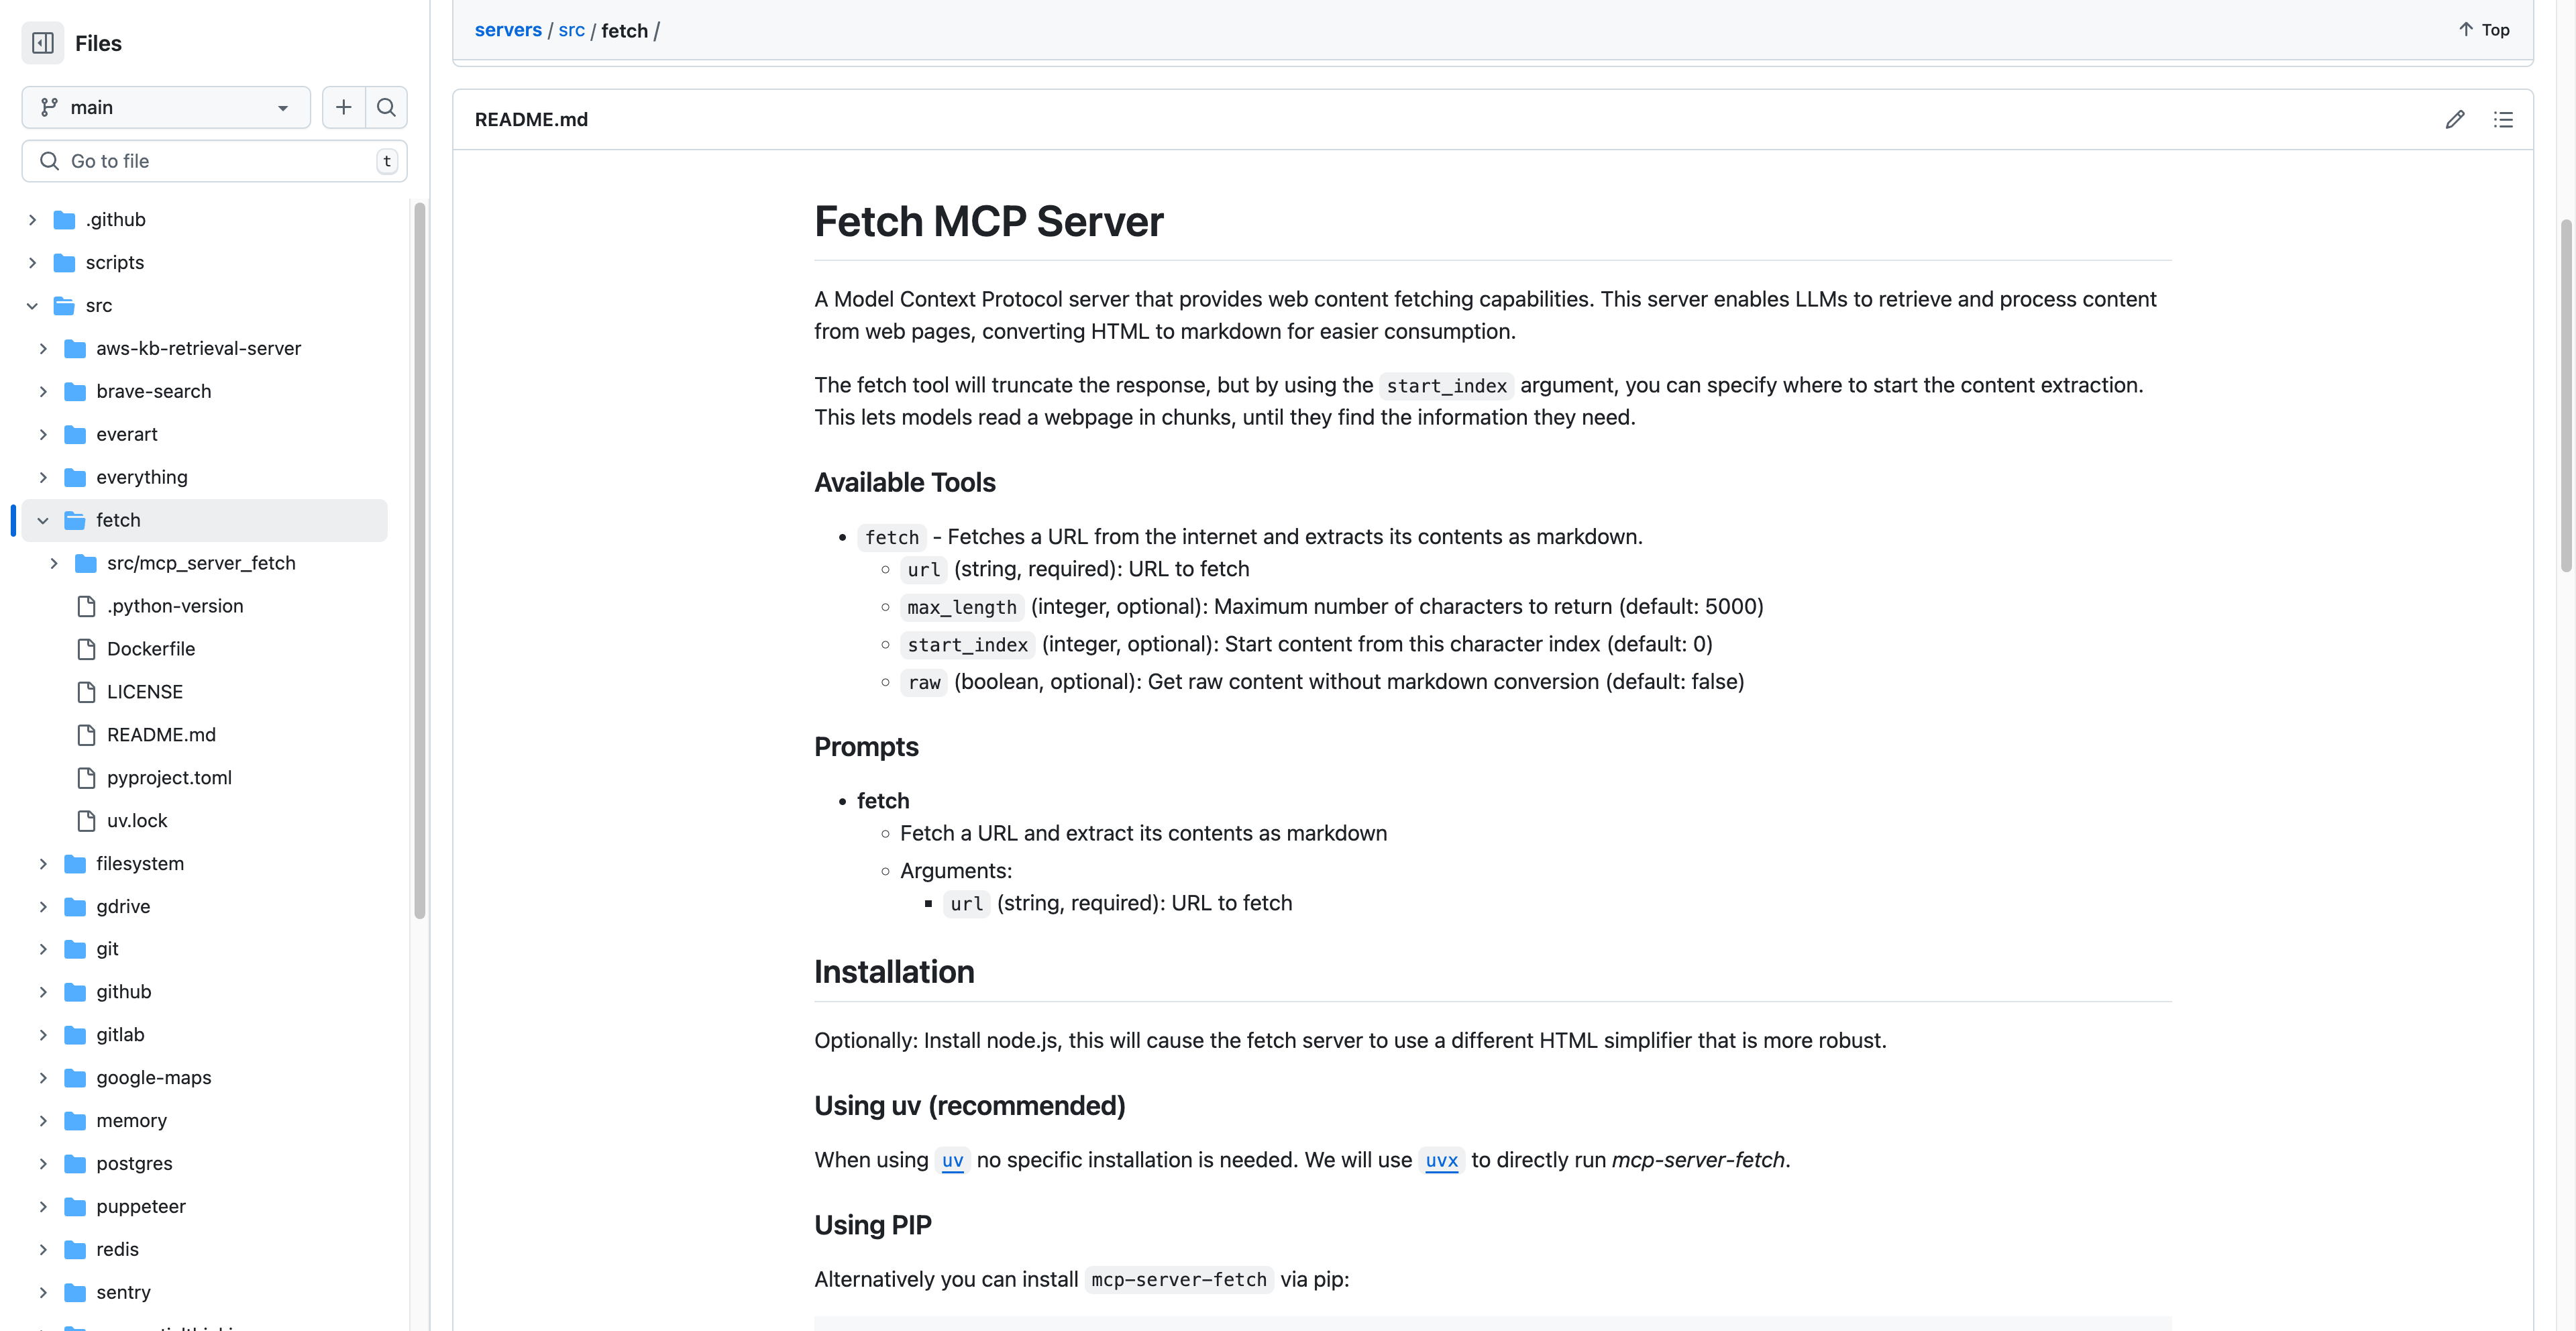Click the Go to file input
Image resolution: width=2576 pixels, height=1331 pixels.
click(214, 161)
